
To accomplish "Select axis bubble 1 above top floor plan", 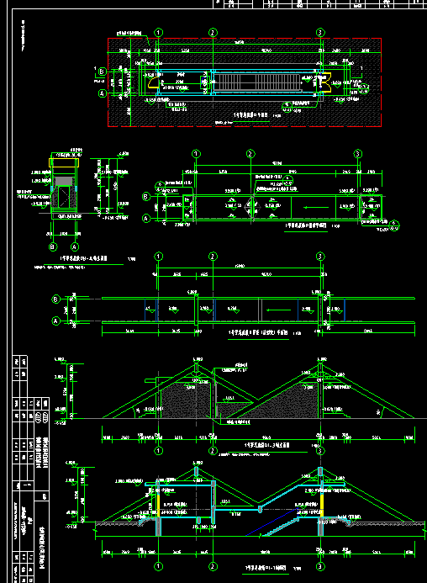I will click(158, 33).
